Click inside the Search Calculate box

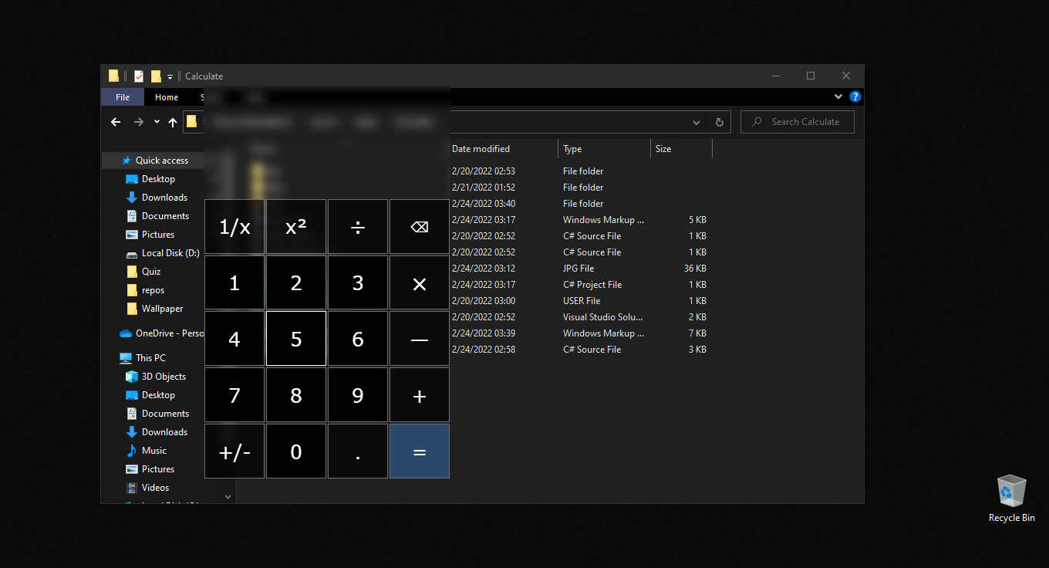tap(798, 121)
